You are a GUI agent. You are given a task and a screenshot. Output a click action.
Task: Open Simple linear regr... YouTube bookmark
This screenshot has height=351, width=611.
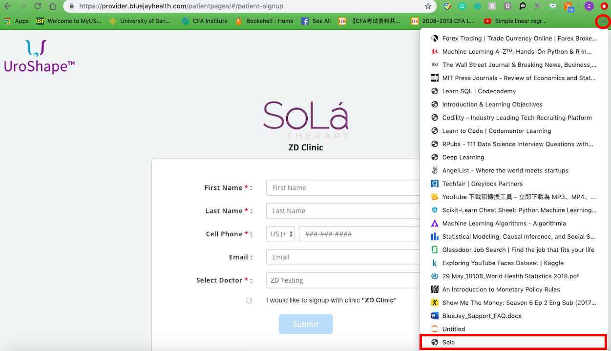pos(515,21)
